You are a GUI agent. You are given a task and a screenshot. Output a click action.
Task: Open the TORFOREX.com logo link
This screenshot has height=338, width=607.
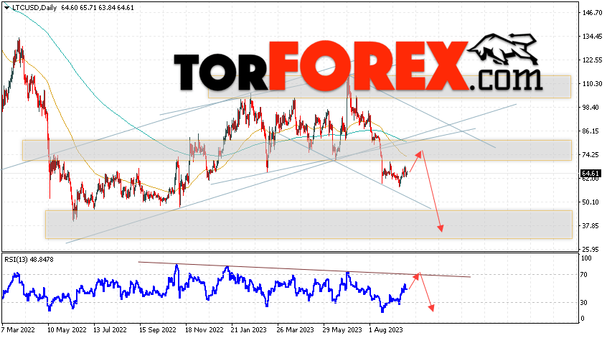pyautogui.click(x=358, y=64)
